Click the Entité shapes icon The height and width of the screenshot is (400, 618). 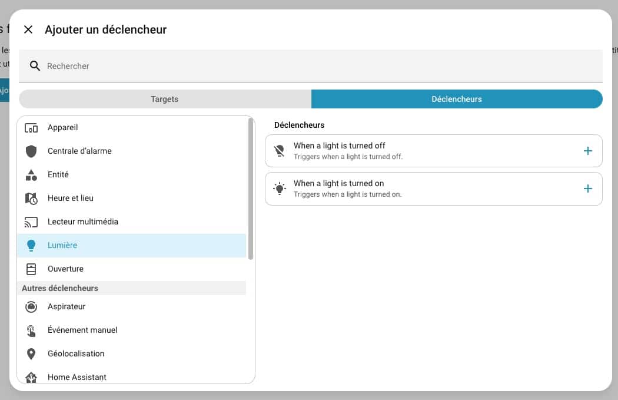31,175
